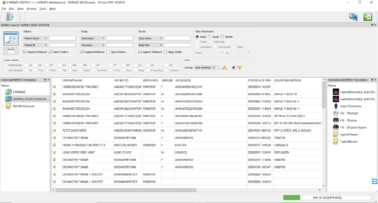Open Study Description dropdown

[93, 38]
